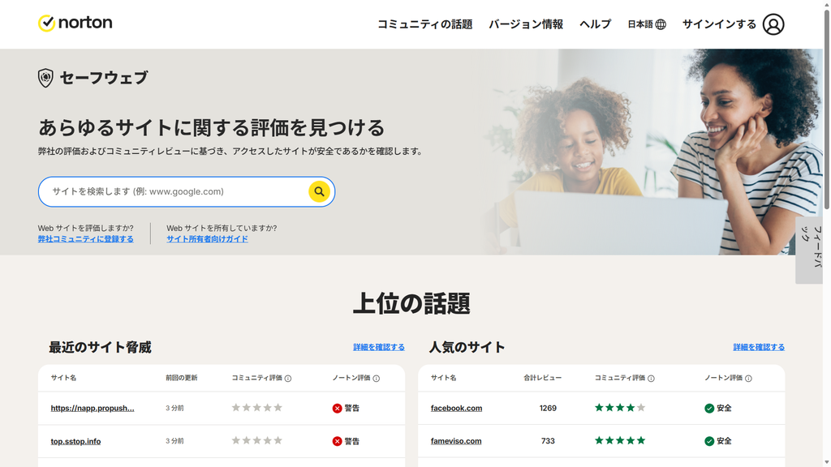Click info icon beside ノートン評価 in popular sites table
The width and height of the screenshot is (831, 467).
(x=748, y=378)
